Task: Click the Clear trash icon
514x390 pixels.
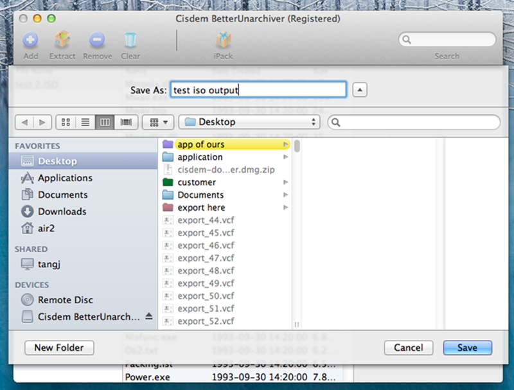Action: 130,40
